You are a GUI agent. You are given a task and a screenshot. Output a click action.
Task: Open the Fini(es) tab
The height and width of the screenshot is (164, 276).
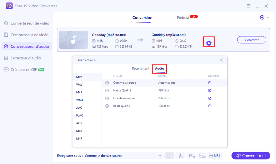(183, 18)
